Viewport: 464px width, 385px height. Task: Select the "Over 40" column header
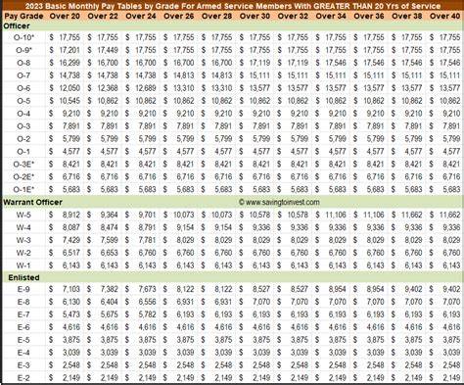[444, 16]
